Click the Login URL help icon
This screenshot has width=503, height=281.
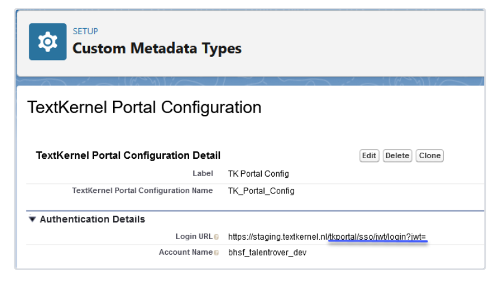pos(217,237)
